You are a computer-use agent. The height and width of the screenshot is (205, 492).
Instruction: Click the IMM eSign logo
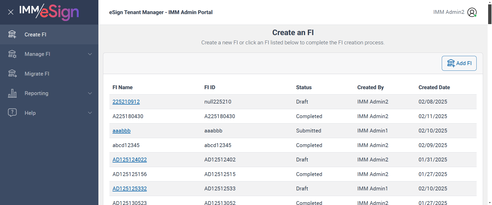coord(49,12)
